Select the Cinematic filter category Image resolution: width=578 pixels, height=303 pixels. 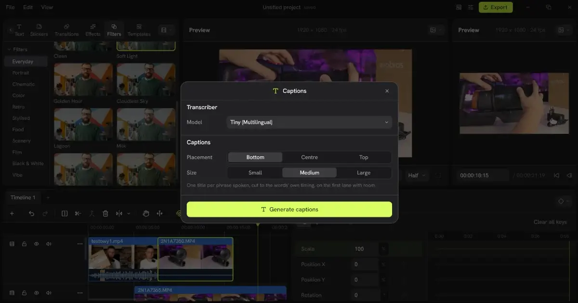coord(24,84)
